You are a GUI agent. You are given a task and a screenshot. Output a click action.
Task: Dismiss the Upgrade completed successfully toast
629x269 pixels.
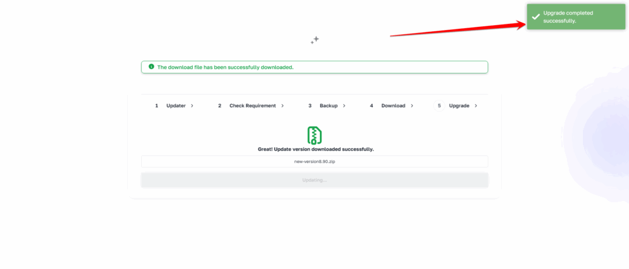(576, 17)
